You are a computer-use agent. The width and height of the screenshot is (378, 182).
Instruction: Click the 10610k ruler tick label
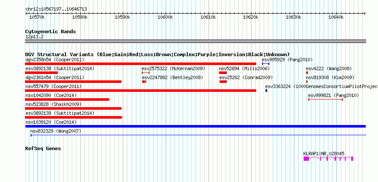[208, 17]
